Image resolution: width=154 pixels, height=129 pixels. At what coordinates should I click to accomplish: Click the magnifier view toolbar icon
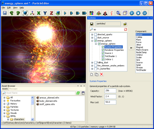[x=118, y=13]
